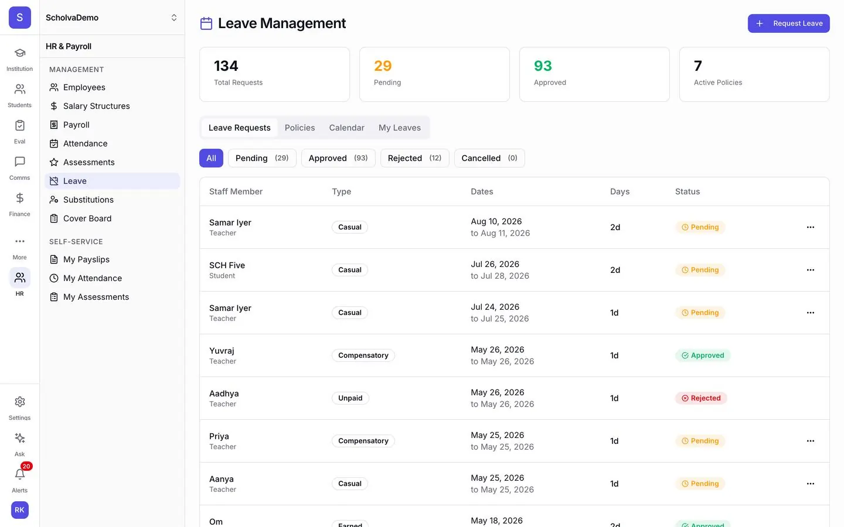Open My Assessments in self-service
844x527 pixels.
pos(112,297)
